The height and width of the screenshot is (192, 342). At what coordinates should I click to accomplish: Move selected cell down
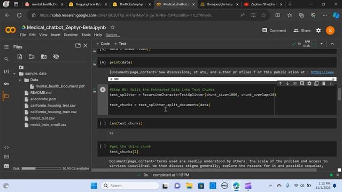coord(287,83)
